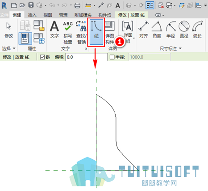Click the grayed grid plane icon
The height and width of the screenshot is (191, 208).
click(190, 5)
